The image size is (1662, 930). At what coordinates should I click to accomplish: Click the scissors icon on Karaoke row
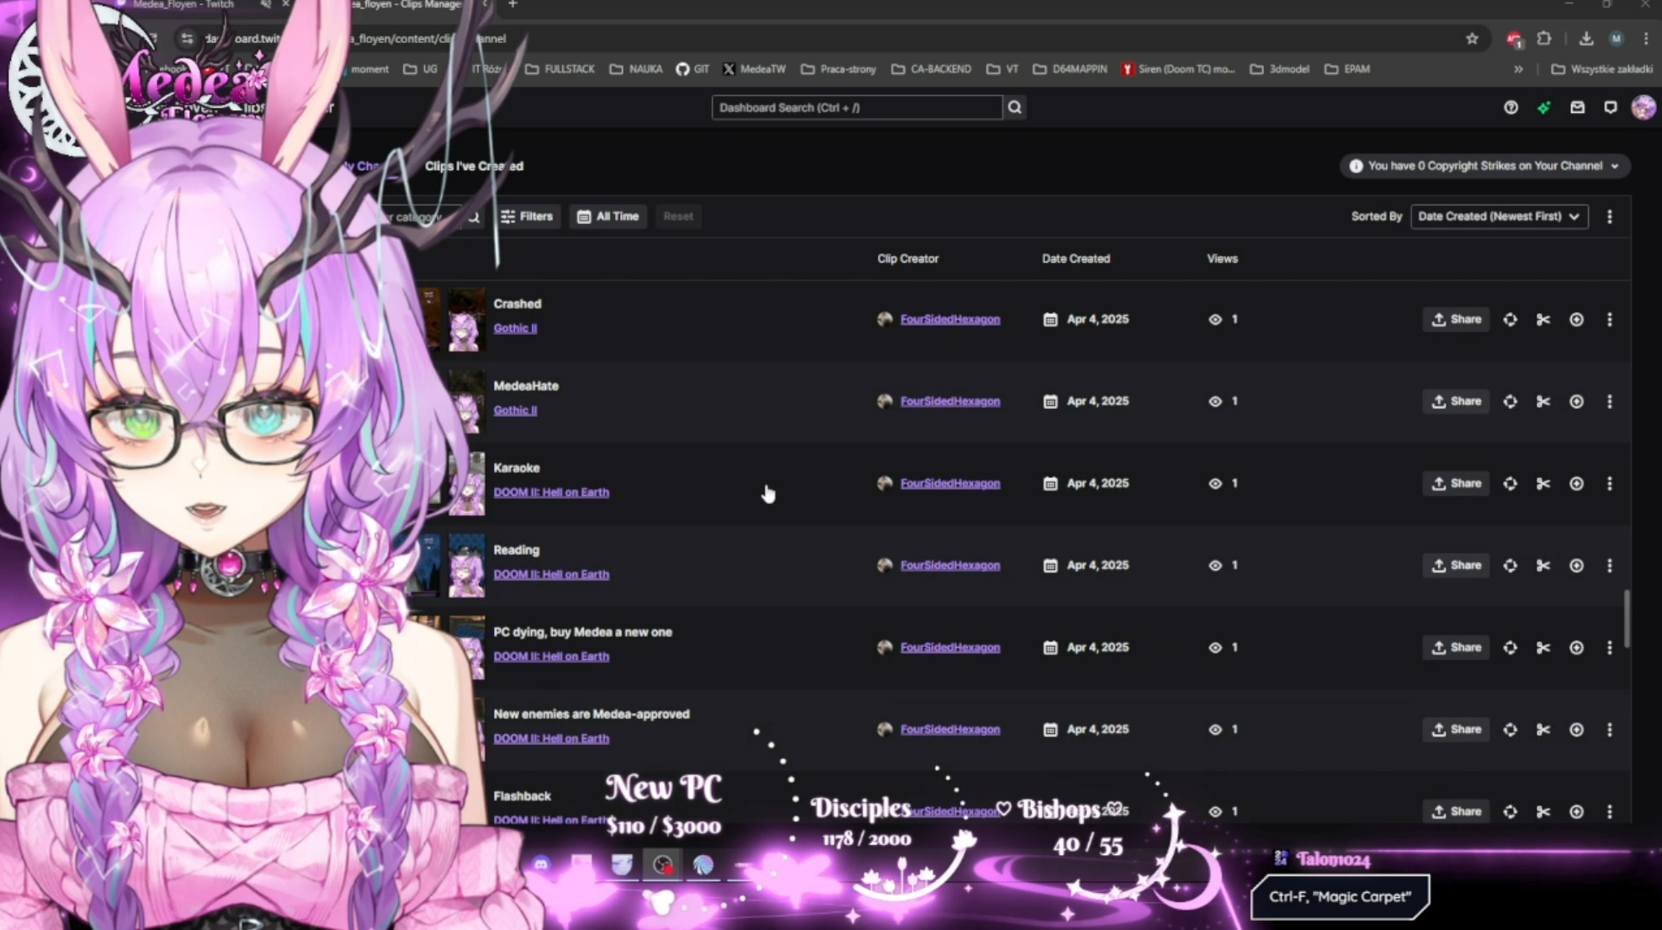click(1543, 484)
